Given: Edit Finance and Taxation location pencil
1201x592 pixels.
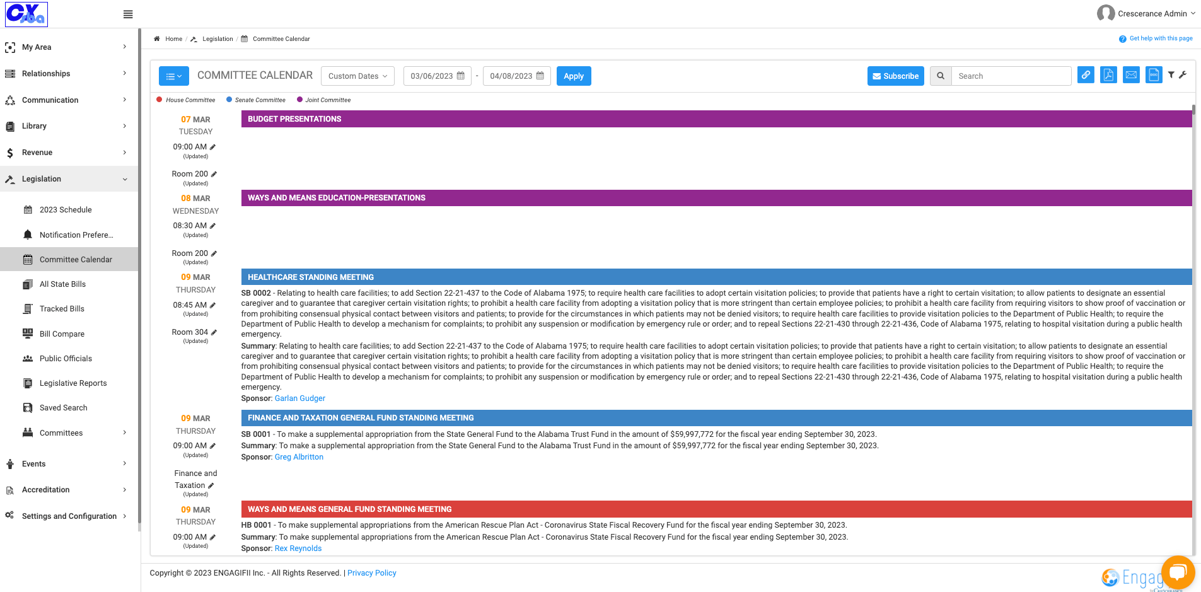Looking at the screenshot, I should coord(211,485).
